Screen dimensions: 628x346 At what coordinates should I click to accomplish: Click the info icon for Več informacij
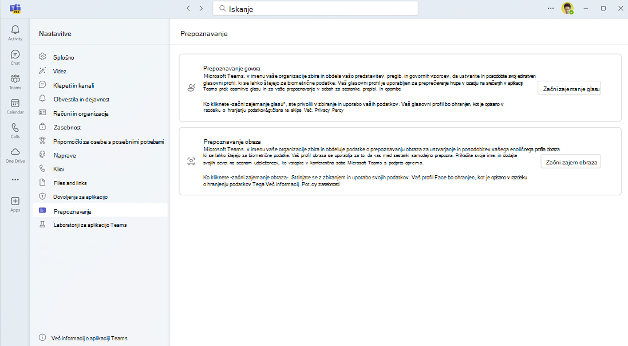(x=42, y=337)
